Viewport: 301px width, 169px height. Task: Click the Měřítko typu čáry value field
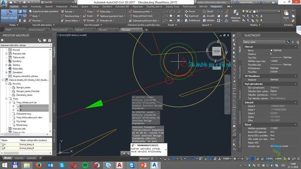pyautogui.click(x=283, y=61)
